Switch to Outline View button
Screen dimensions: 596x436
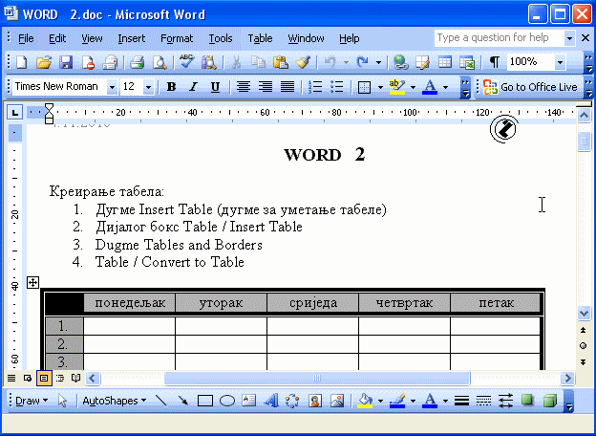pyautogui.click(x=60, y=379)
